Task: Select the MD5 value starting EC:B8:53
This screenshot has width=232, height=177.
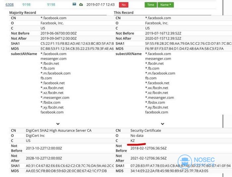Action: pos(77,49)
